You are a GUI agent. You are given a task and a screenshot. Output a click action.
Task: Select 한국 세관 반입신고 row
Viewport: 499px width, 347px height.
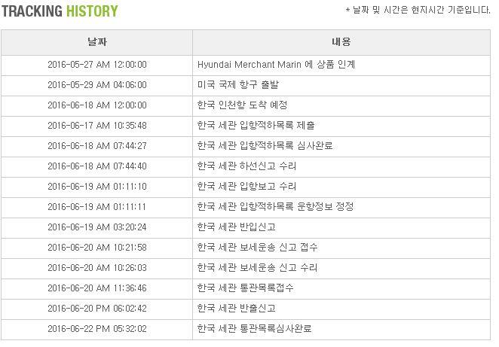tap(236, 227)
